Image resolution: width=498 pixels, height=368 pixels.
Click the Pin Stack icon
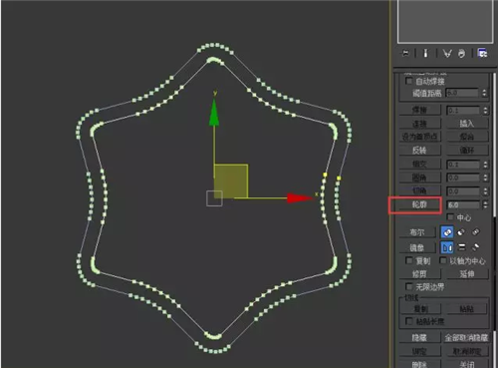tap(405, 53)
